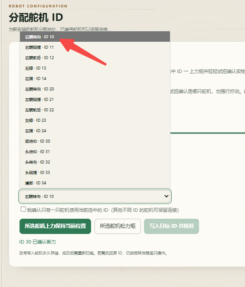The width and height of the screenshot is (245, 287).
Task: Click the 分配舵机 ID page heading
Action: click(x=36, y=17)
